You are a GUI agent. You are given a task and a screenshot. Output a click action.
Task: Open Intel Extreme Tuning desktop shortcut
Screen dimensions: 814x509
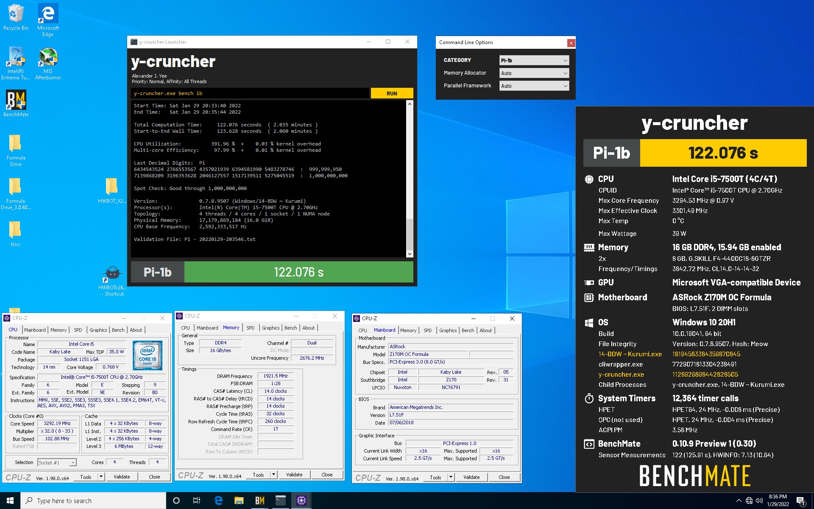tap(16, 63)
